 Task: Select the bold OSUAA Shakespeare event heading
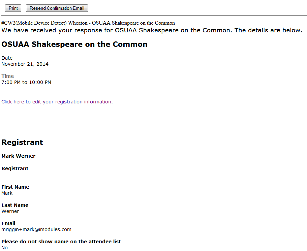click(74, 44)
